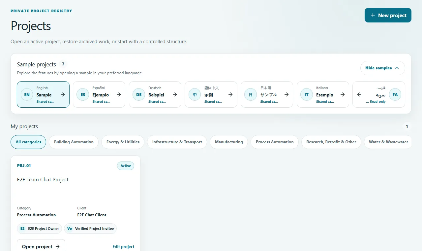
Task: Click arrow on the Esempio card
Action: [343, 94]
